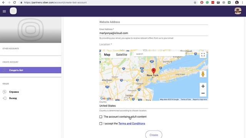Viewport: 246px width, 138px height.
Task: Click 'Stamford' label on map
Action: coord(167,62)
